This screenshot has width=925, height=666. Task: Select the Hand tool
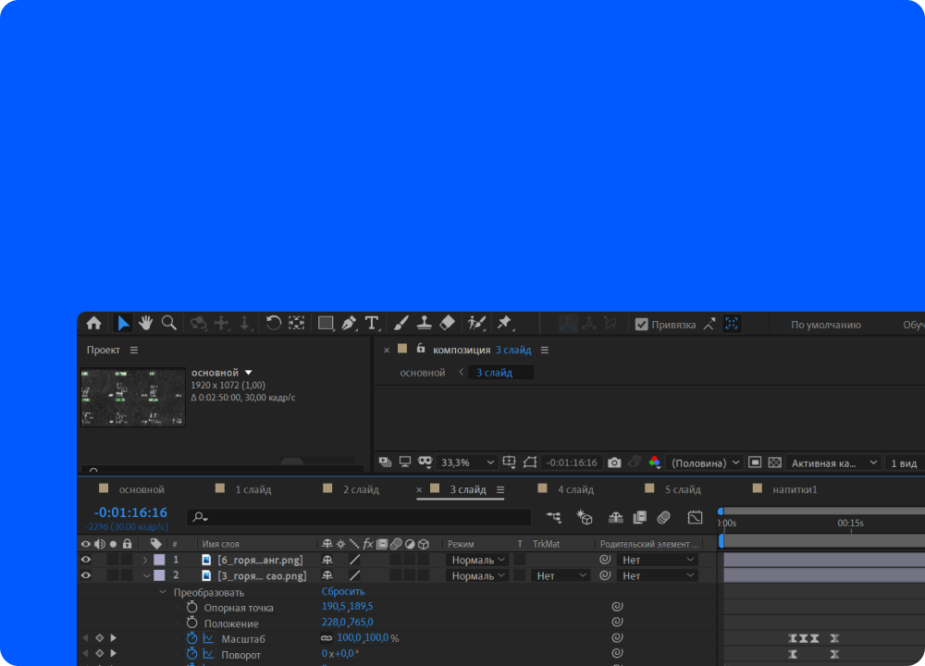[x=146, y=323]
